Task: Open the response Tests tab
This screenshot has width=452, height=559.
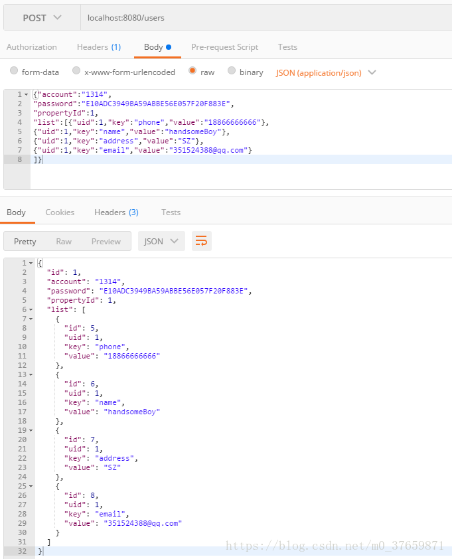Action: [171, 212]
